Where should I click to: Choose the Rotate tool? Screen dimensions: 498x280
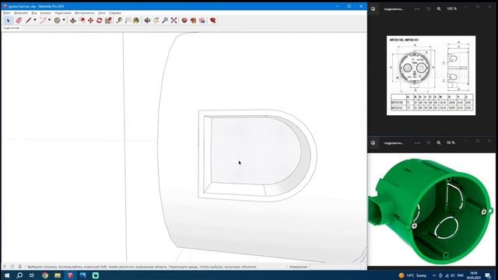pyautogui.click(x=100, y=21)
